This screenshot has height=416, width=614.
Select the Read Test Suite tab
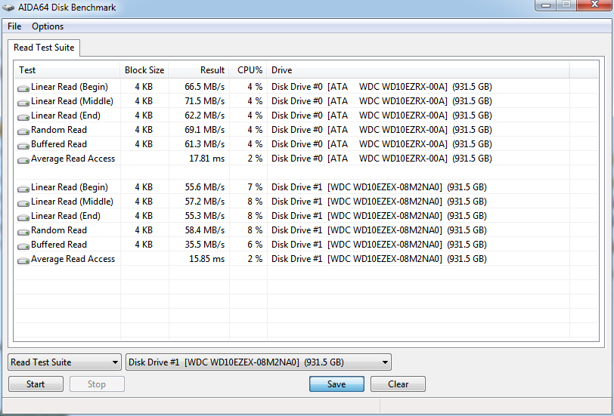click(44, 48)
